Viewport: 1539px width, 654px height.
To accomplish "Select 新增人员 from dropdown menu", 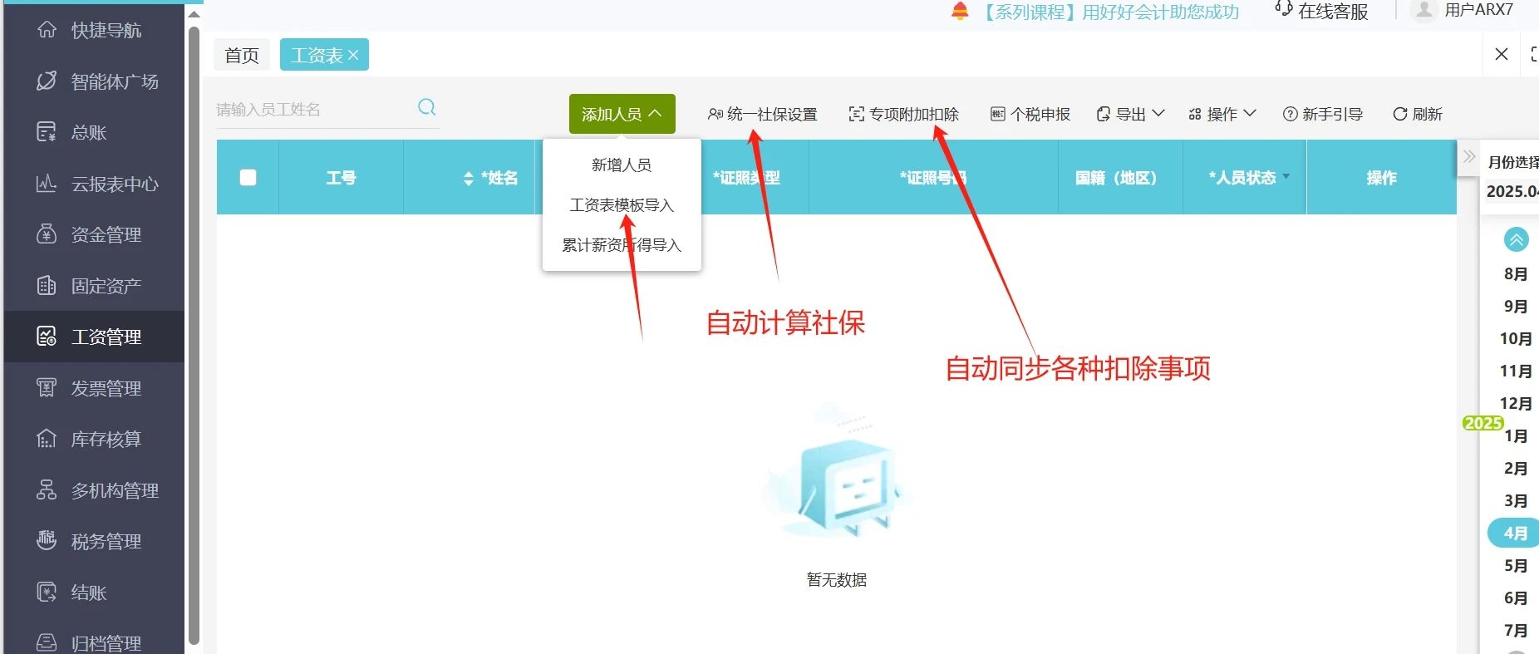I will (x=622, y=165).
